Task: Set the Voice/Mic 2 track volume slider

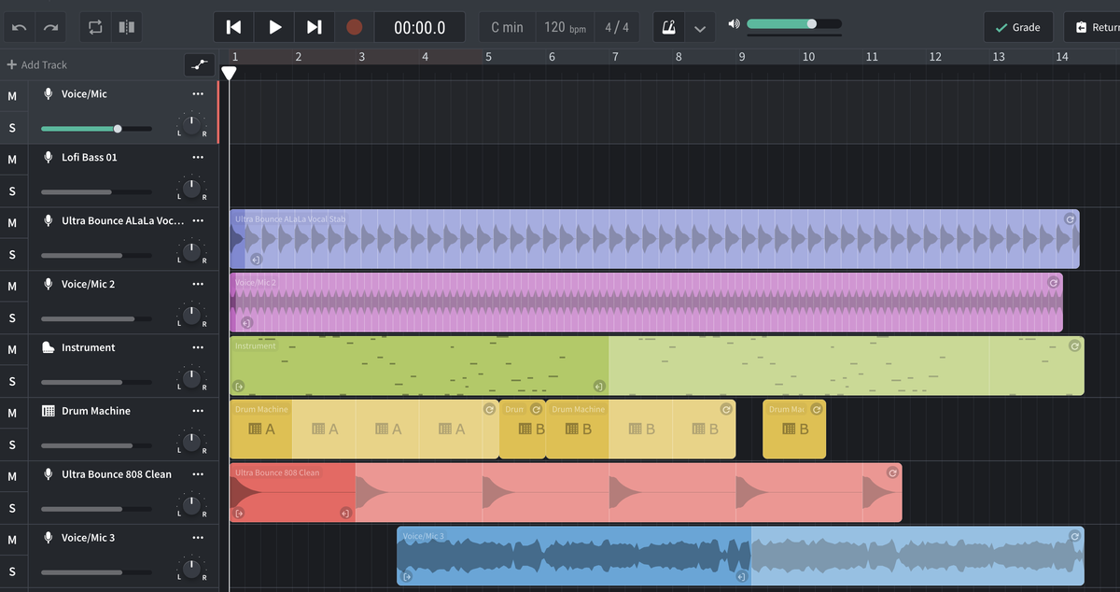Action: (x=96, y=318)
